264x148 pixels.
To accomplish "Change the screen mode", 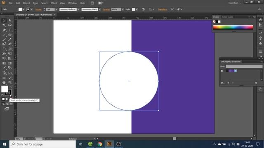I will tap(7, 109).
